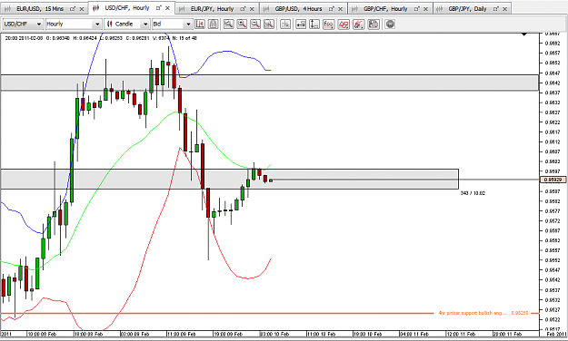Open the Bid price type dropdown

172,24
